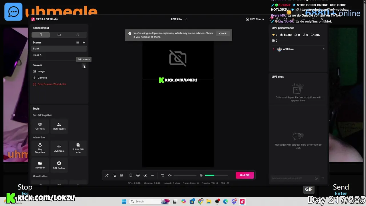Click the no-camera icon in preview
The width and height of the screenshot is (366, 206).
point(178,58)
